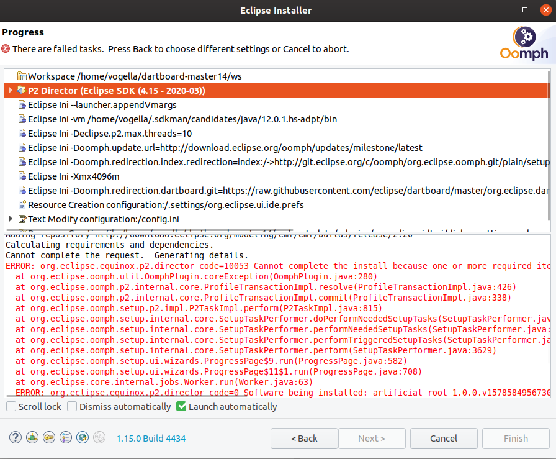Click the icon beside Eclipse Ini -Xmx4096m
556x459 pixels.
[22, 176]
